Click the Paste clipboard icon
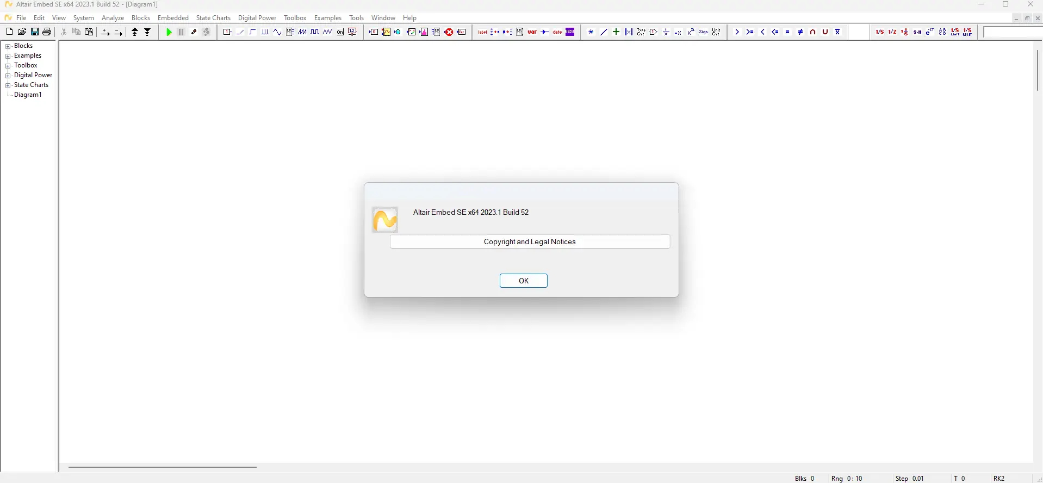The width and height of the screenshot is (1043, 483). pos(89,32)
